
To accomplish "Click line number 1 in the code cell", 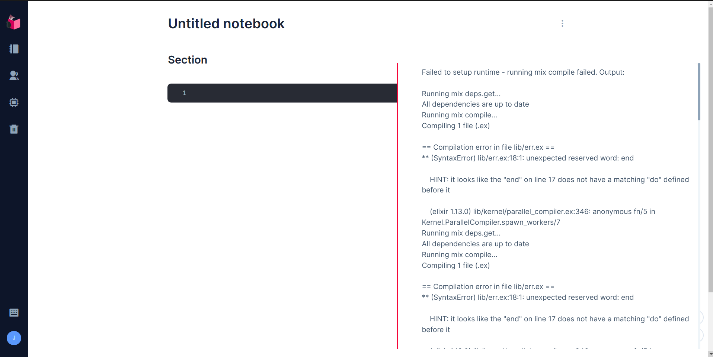I will (184, 93).
